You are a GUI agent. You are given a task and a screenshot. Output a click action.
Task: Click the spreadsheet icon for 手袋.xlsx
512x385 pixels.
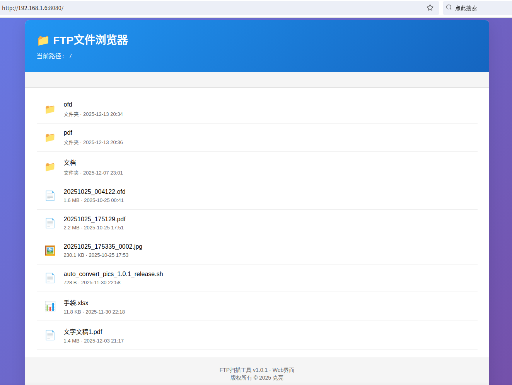coord(50,306)
